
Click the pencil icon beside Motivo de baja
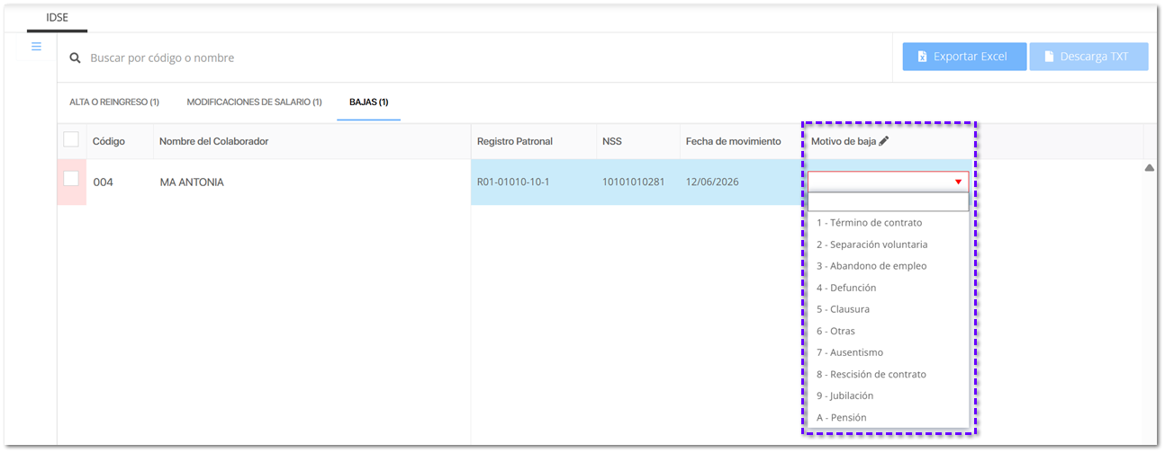pos(883,141)
